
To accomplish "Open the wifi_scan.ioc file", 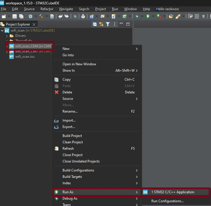I will tap(25, 57).
